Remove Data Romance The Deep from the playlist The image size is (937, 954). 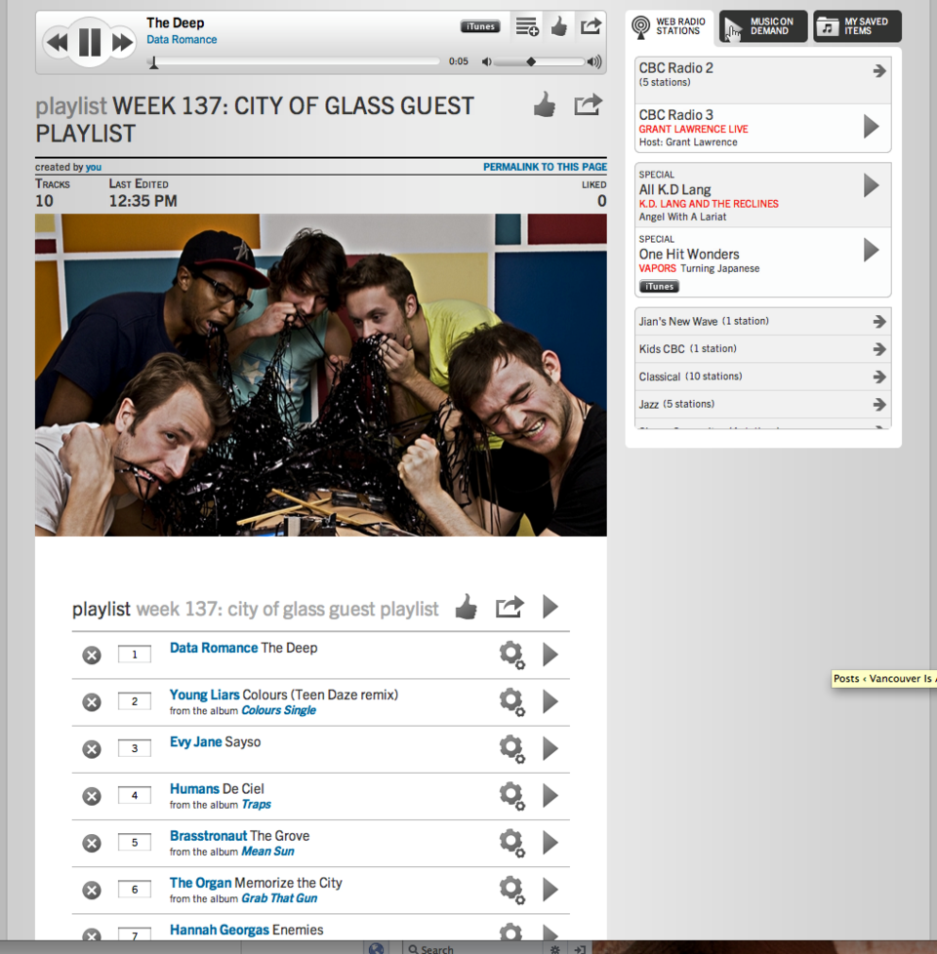pyautogui.click(x=92, y=656)
